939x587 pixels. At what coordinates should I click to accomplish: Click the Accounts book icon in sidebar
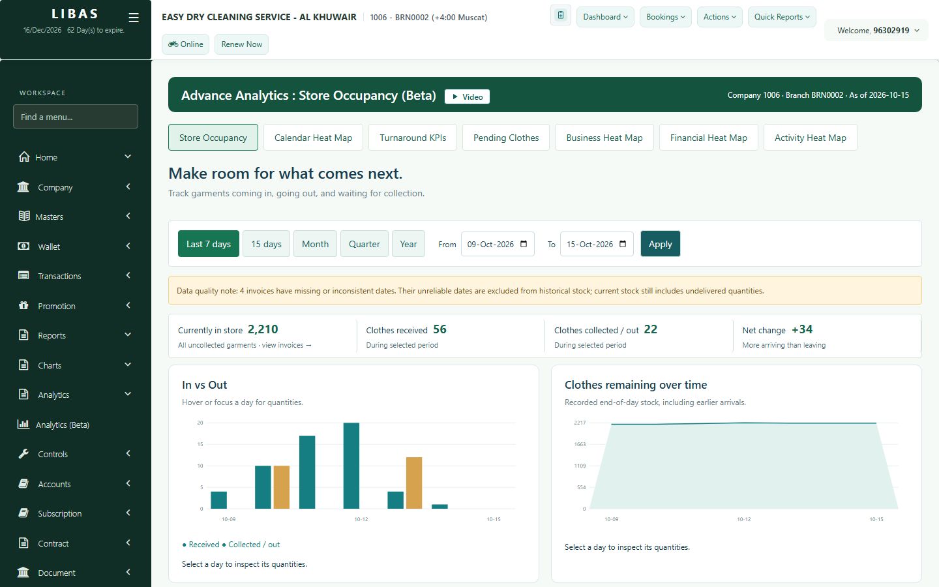pos(23,483)
